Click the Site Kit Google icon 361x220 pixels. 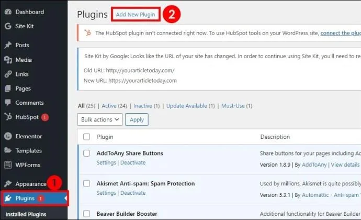8,26
